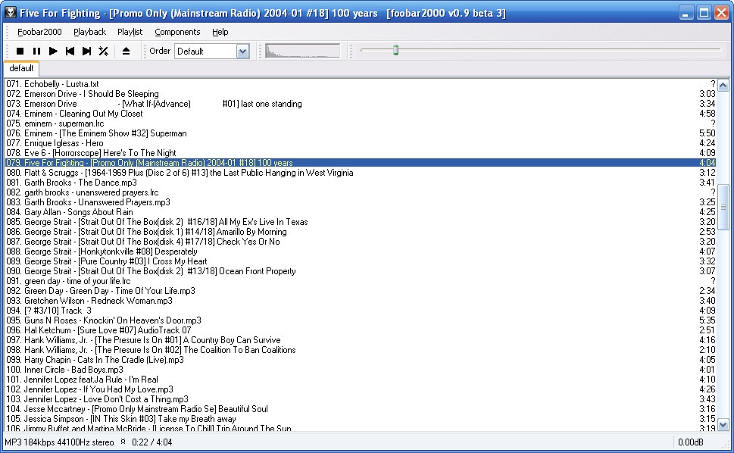Click the Play button in toolbar
The height and width of the screenshot is (453, 734).
tap(53, 51)
